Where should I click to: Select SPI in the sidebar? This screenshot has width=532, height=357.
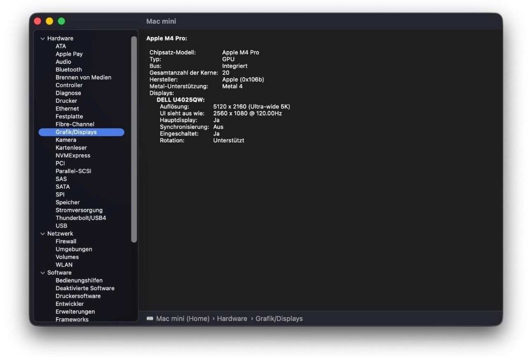pos(60,195)
